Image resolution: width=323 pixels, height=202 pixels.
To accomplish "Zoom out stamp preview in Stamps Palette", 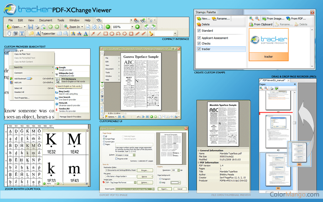I will click(257, 18).
